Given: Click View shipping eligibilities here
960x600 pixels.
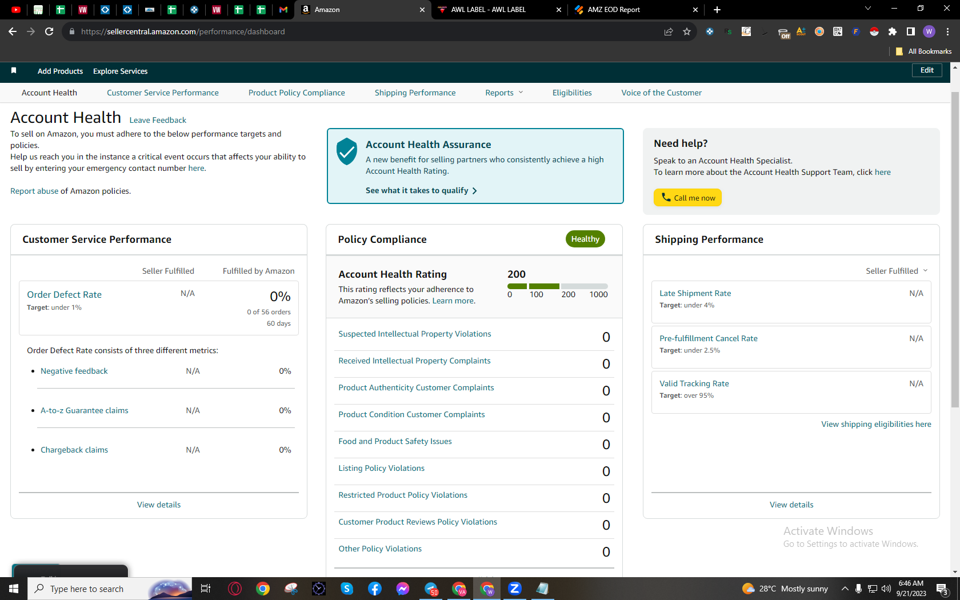Looking at the screenshot, I should (876, 424).
